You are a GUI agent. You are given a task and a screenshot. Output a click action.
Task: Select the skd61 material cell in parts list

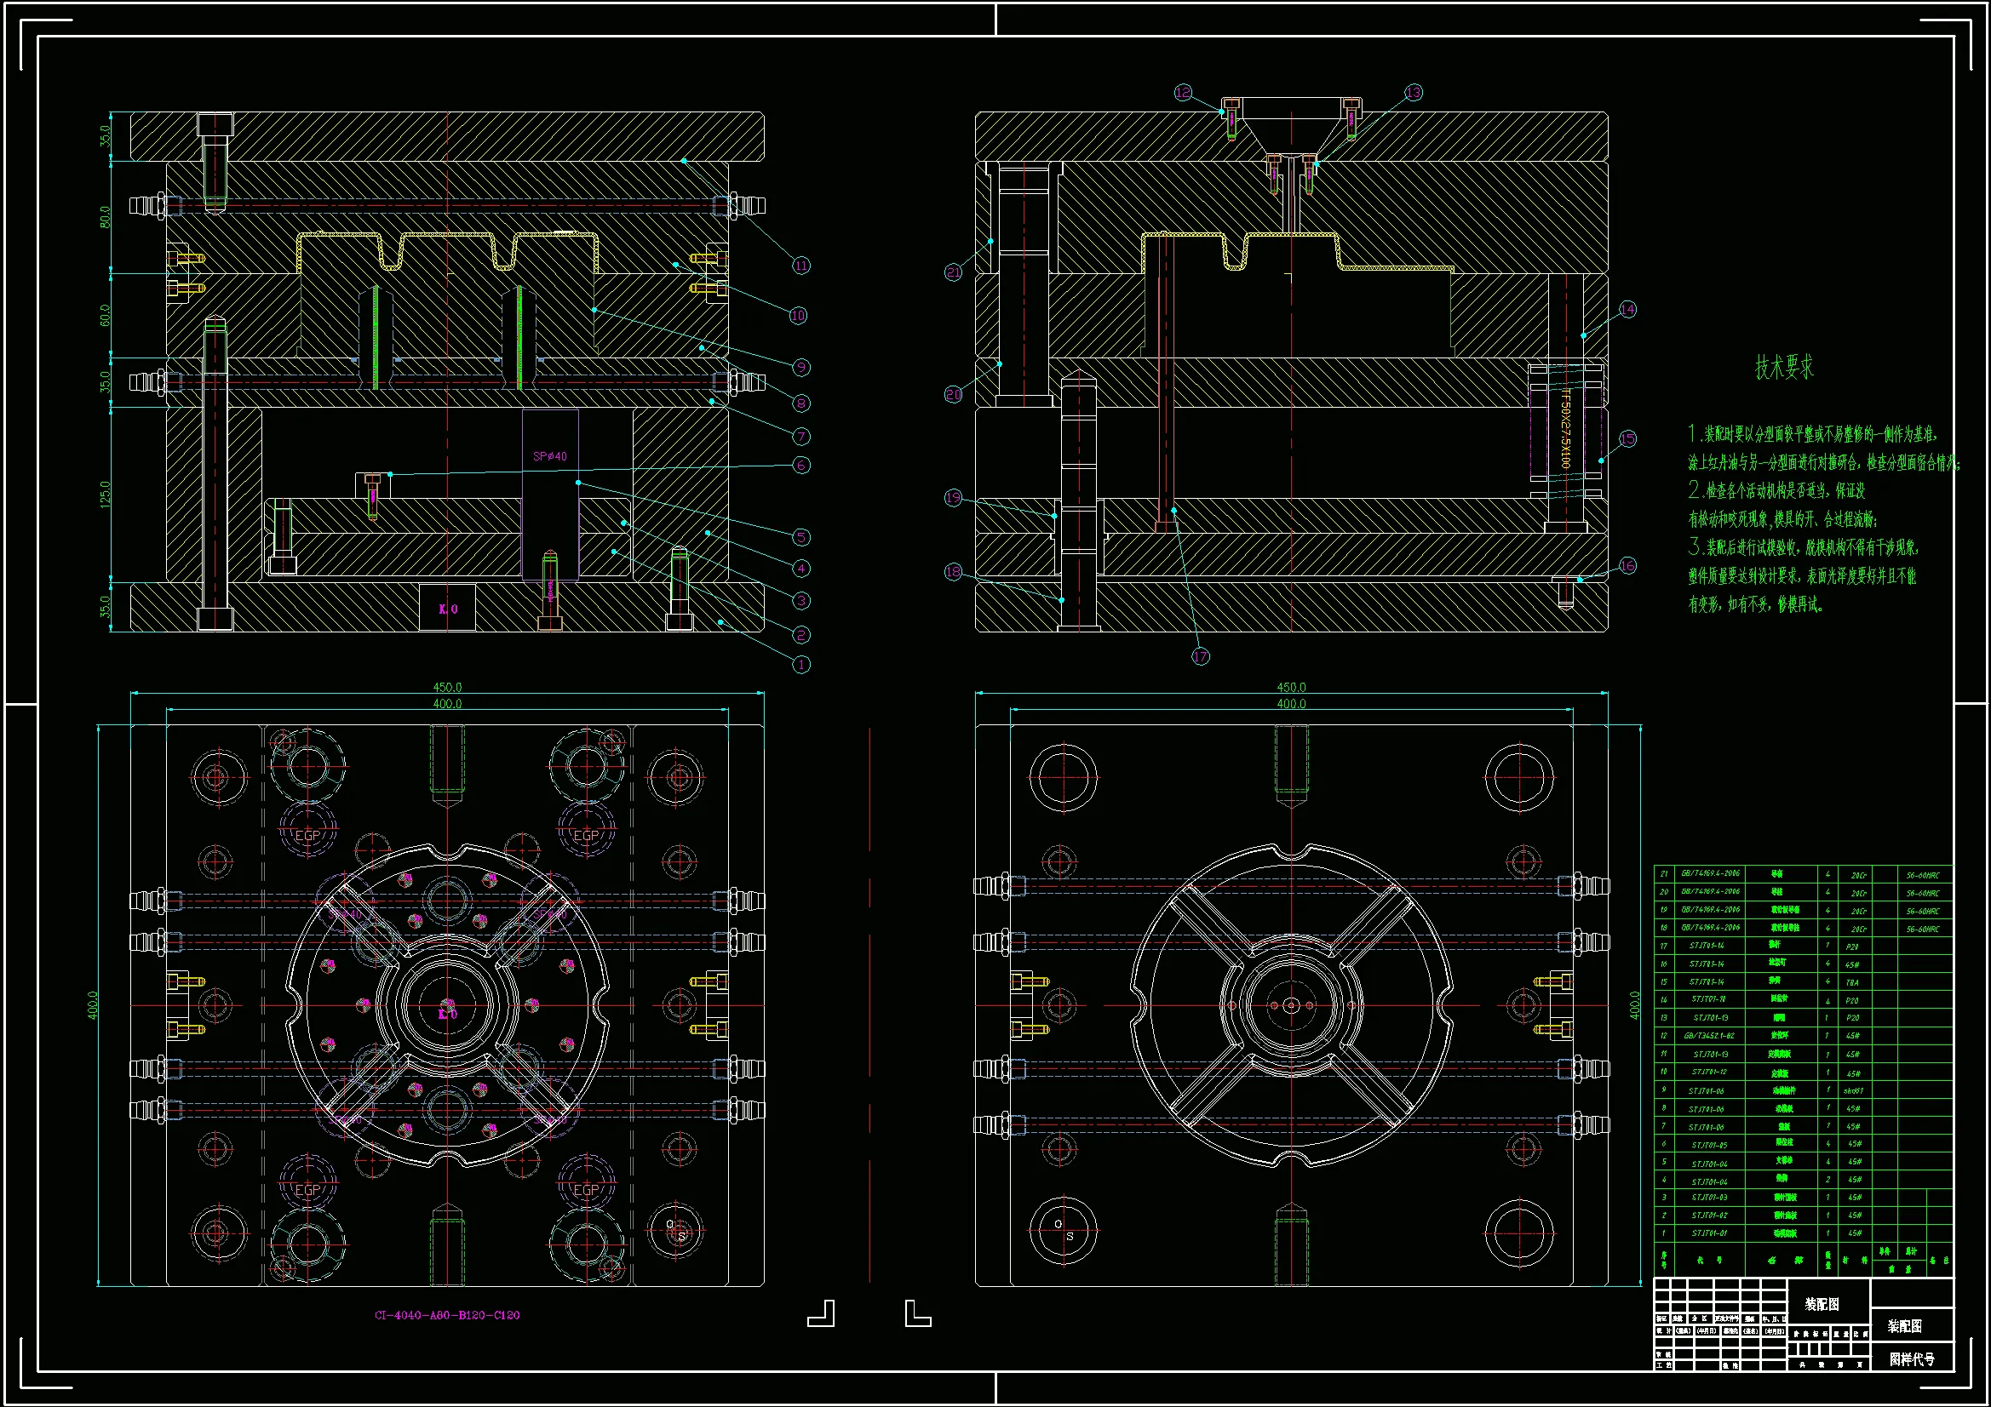click(1853, 1090)
